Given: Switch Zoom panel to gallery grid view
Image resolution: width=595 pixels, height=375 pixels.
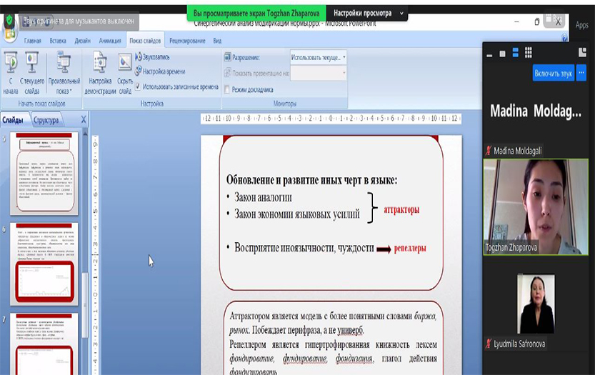Looking at the screenshot, I should (529, 53).
